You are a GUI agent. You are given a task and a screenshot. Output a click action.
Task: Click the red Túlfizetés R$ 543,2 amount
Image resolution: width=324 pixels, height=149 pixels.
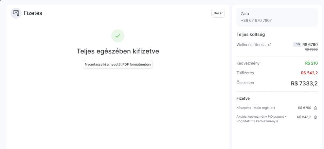click(309, 73)
